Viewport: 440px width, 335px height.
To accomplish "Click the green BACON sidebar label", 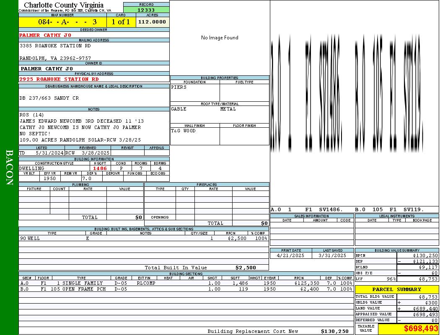I will tap(9, 167).
